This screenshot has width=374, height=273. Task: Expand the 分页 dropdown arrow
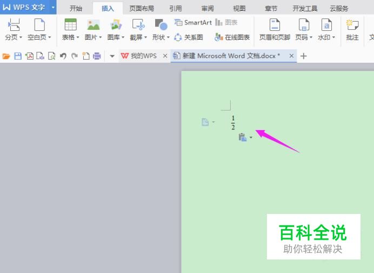point(21,37)
